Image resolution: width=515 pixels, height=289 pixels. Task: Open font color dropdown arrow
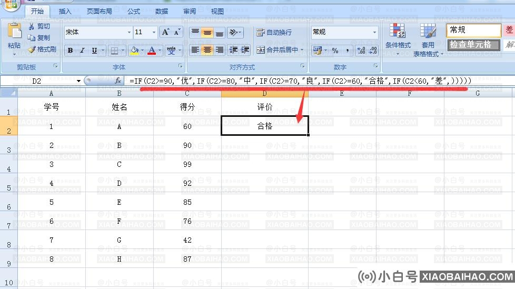coord(160,50)
